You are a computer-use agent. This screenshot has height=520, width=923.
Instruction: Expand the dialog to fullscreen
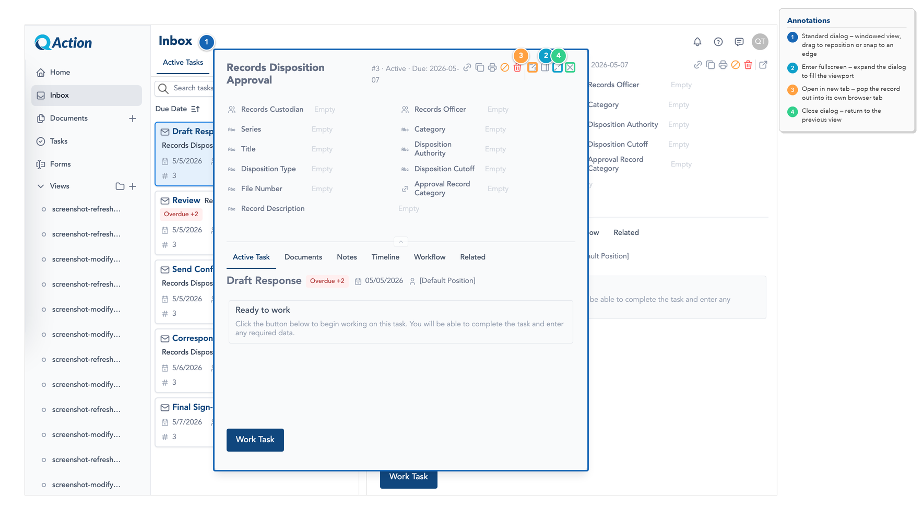click(558, 67)
